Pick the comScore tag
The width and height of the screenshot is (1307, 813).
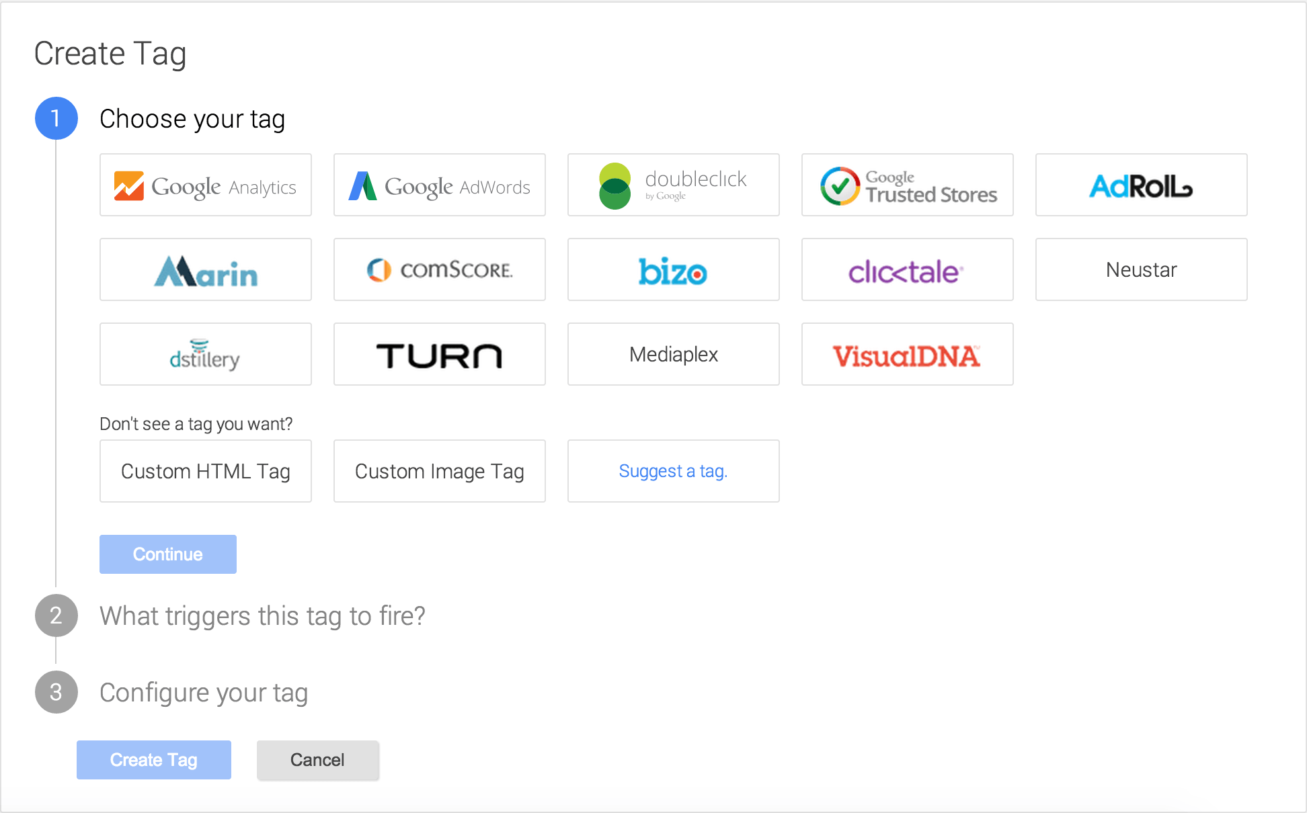(x=439, y=269)
